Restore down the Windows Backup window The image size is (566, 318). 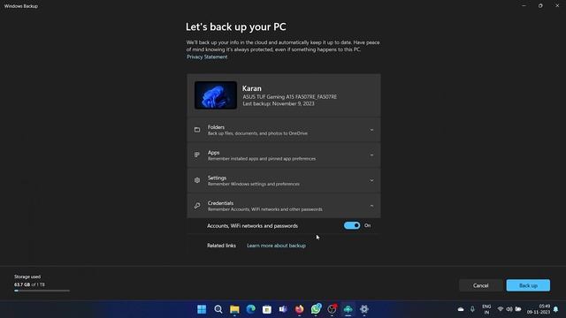pos(540,6)
